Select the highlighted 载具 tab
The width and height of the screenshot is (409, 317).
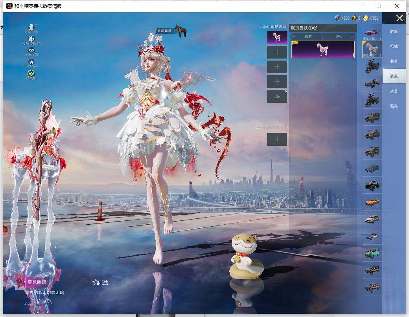tap(394, 76)
